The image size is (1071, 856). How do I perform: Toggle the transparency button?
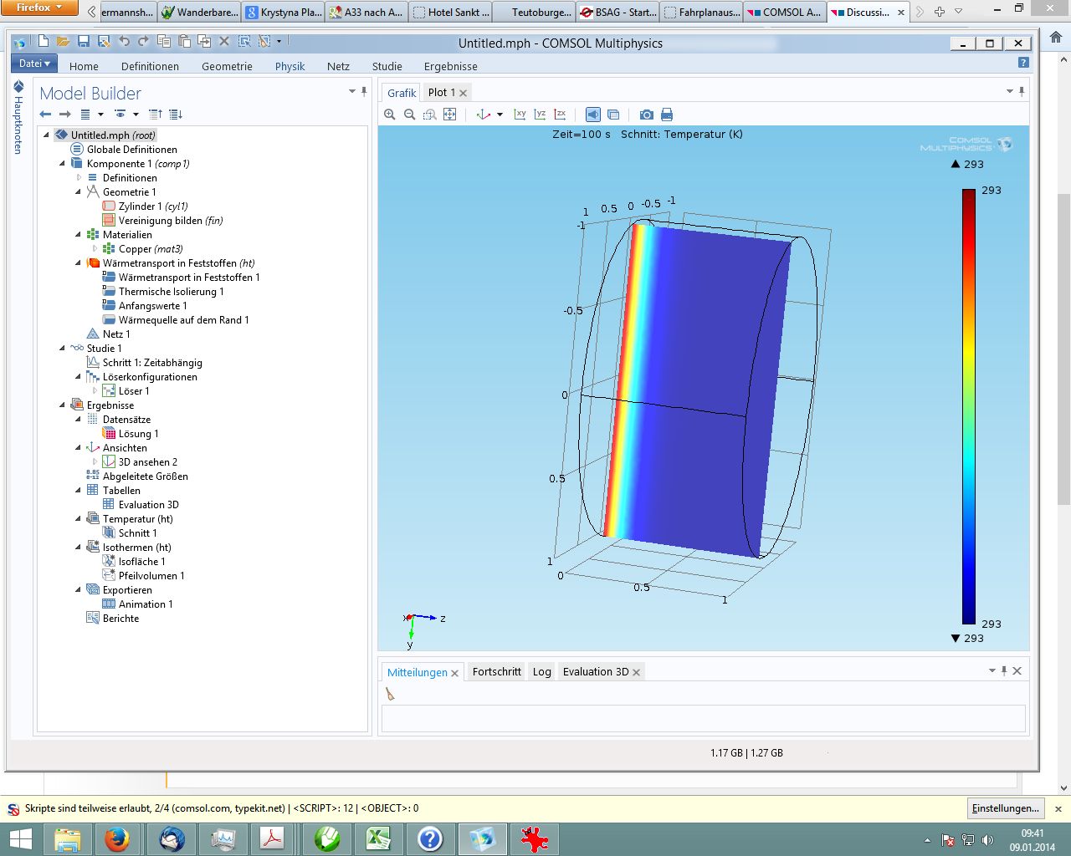(x=613, y=115)
